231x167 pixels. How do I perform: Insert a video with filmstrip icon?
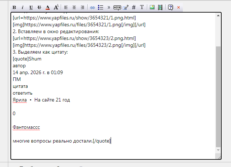160,7
